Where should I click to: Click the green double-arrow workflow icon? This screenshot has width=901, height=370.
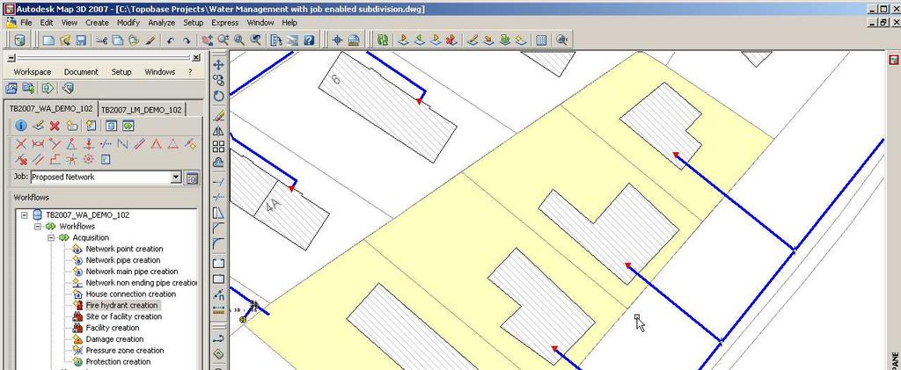pyautogui.click(x=128, y=126)
